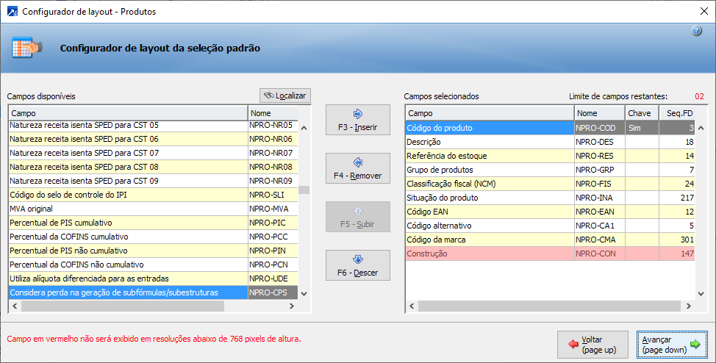The height and width of the screenshot is (363, 716).
Task: Select 'Situação do produto' row
Action: (x=551, y=198)
